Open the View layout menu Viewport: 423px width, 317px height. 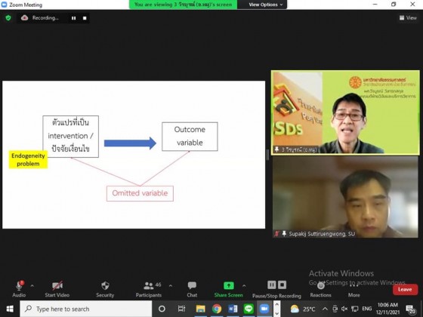[x=408, y=18]
